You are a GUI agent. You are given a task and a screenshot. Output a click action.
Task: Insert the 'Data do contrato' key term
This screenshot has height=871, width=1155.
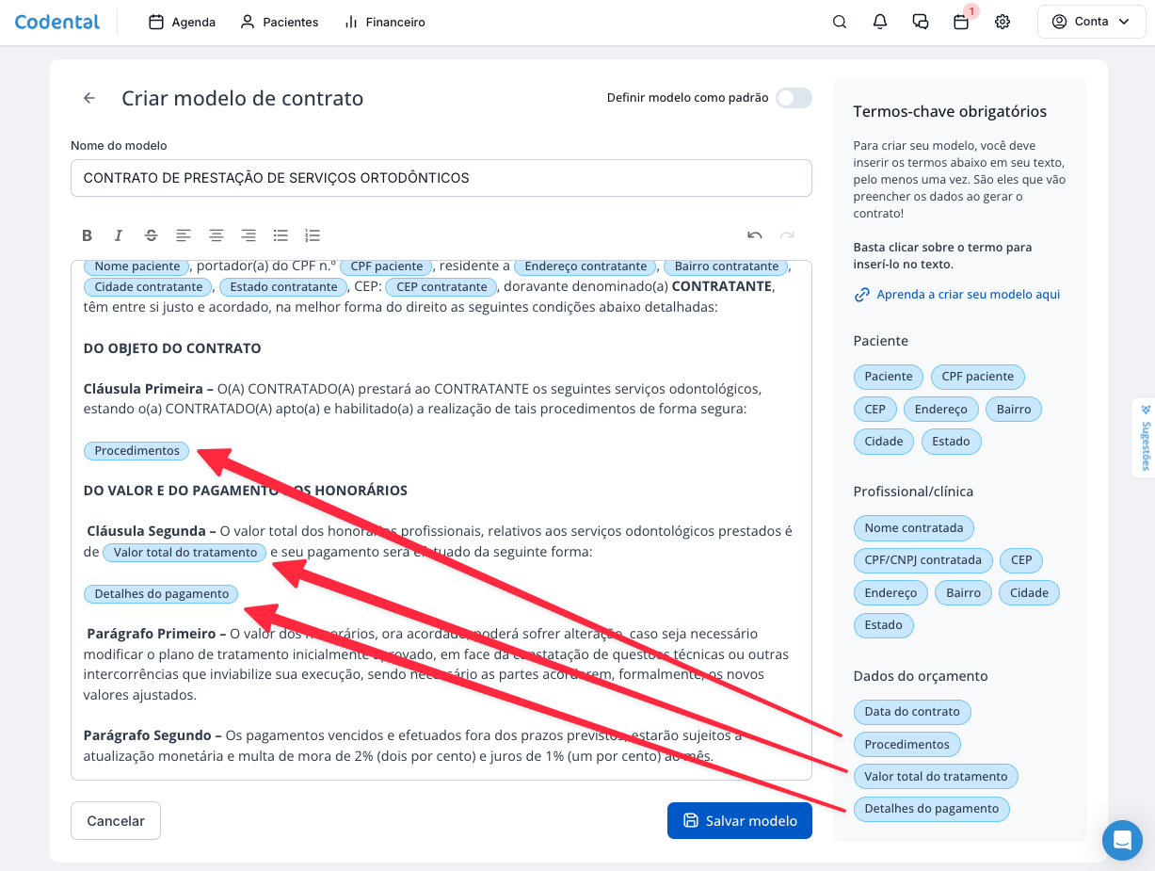[x=911, y=712]
